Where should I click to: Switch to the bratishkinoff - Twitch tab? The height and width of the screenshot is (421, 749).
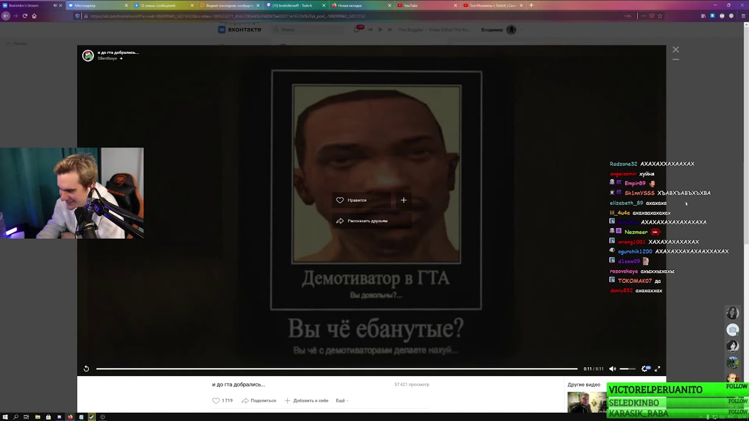(x=294, y=5)
